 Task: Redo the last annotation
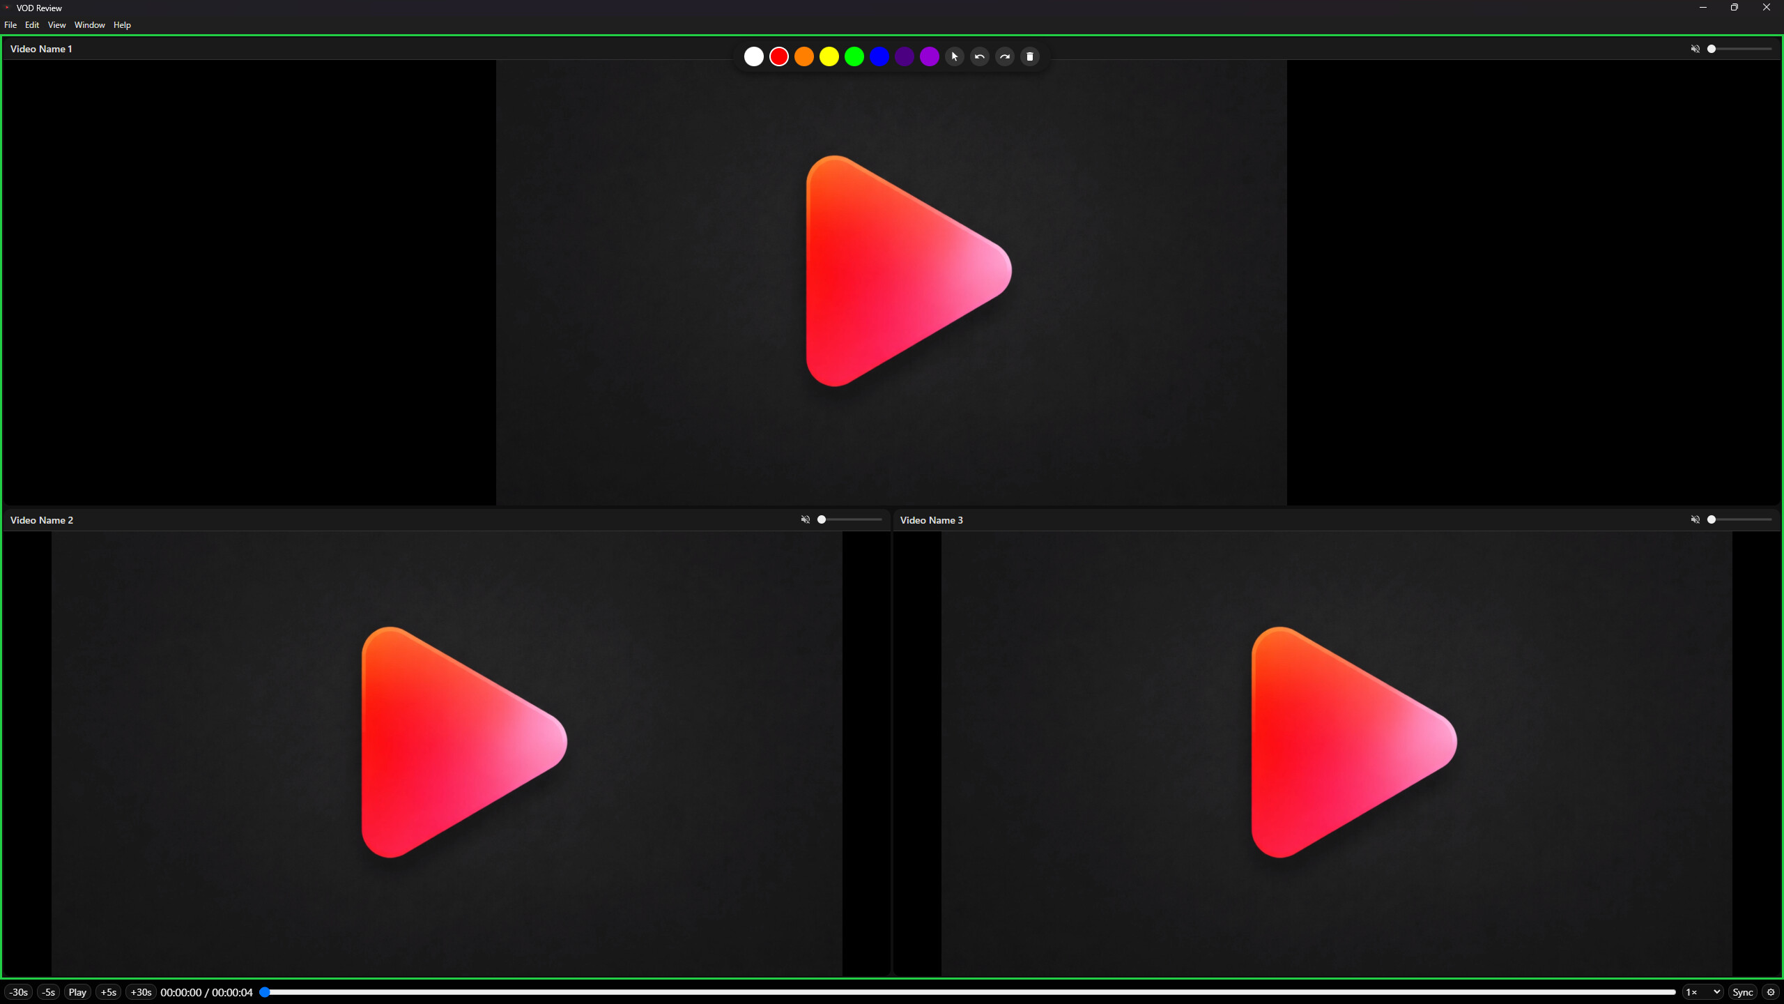click(x=1004, y=56)
